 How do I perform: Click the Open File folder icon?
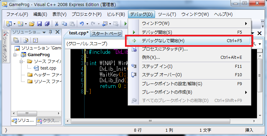32,24
